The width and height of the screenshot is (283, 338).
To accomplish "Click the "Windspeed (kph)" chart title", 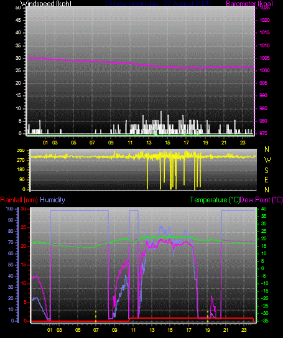I will point(45,4).
